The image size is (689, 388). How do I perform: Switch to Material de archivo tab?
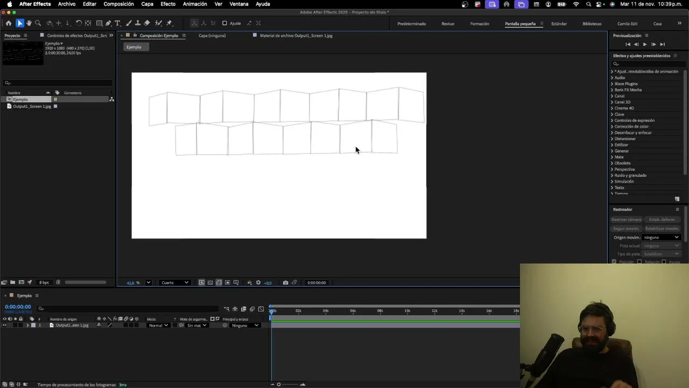click(296, 36)
